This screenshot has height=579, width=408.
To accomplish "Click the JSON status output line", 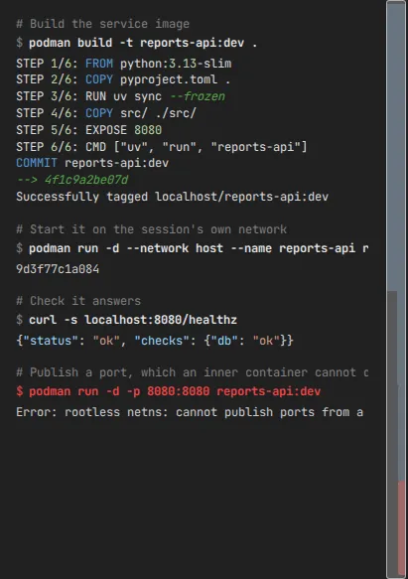I will point(155,341).
